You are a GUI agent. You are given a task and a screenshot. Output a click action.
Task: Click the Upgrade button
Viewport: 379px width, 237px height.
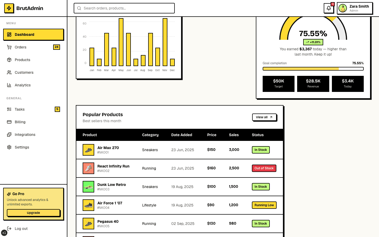pyautogui.click(x=33, y=213)
